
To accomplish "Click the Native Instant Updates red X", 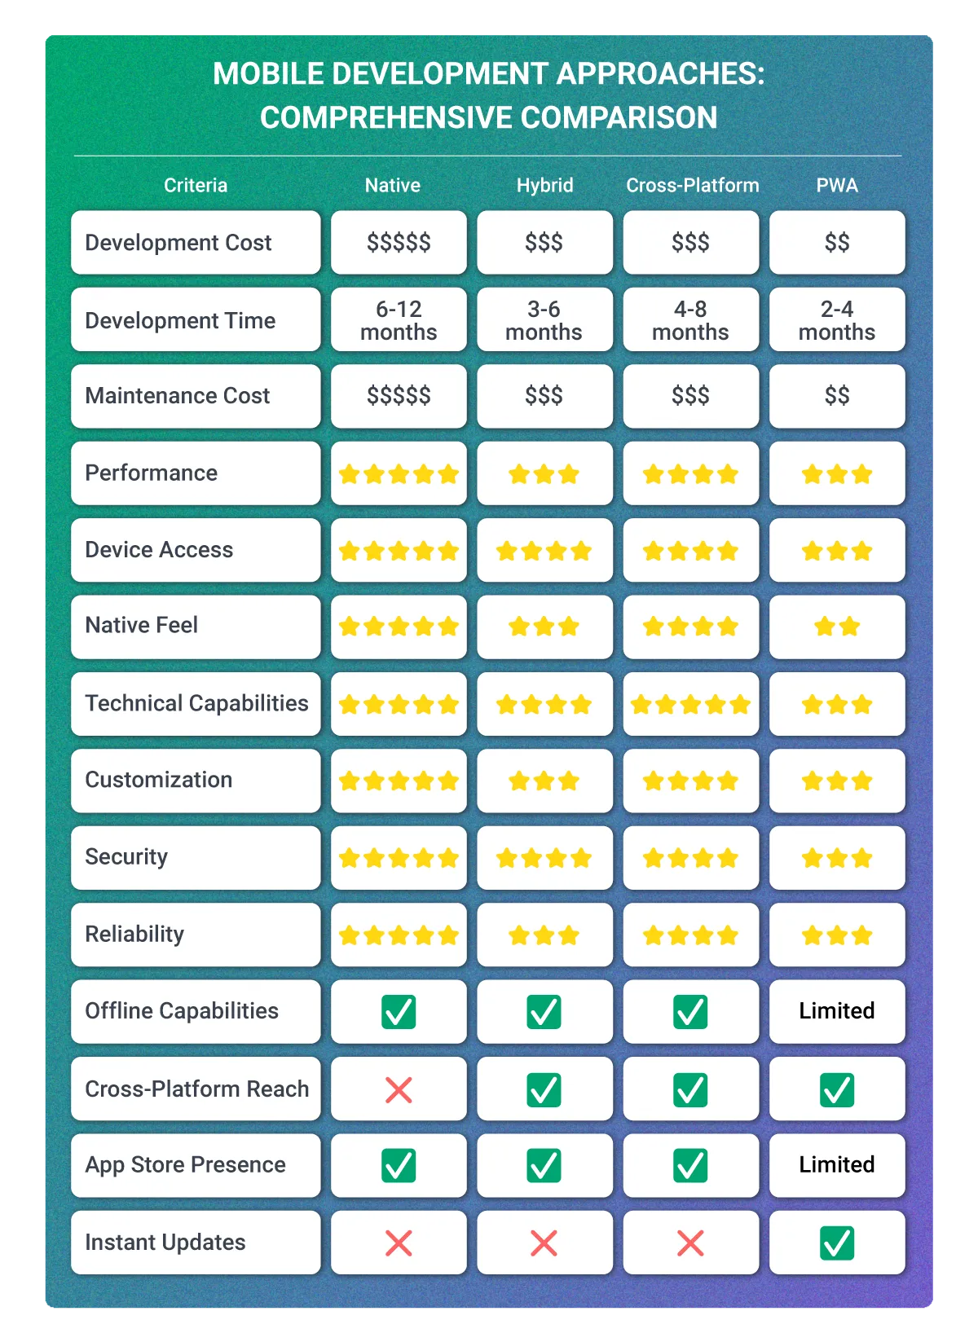I will (399, 1243).
